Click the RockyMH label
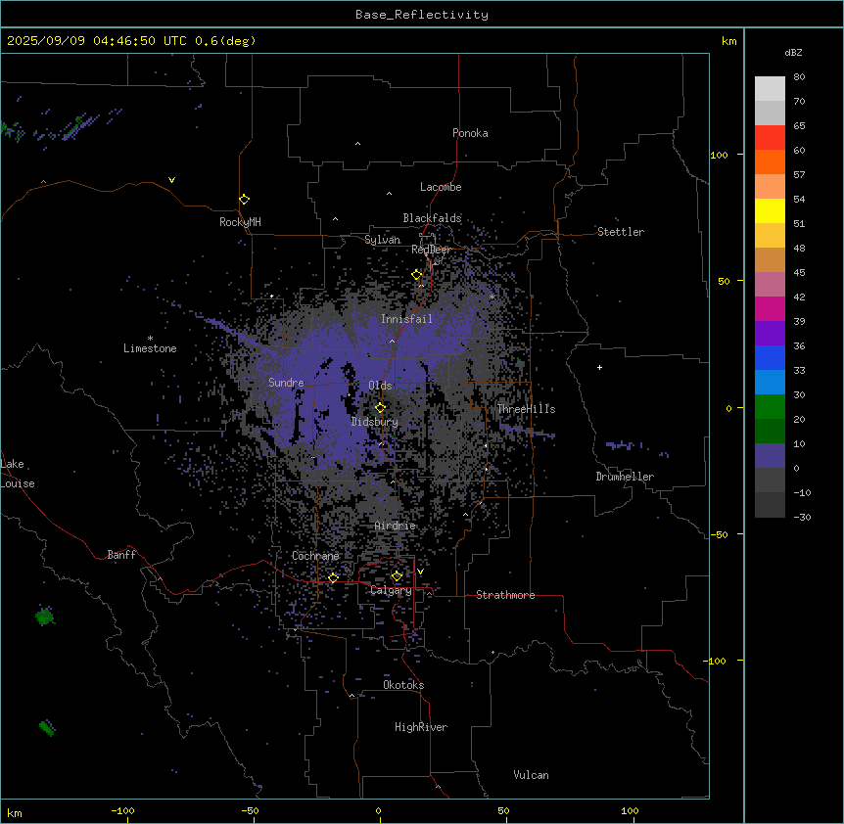The height and width of the screenshot is (824, 844). [x=240, y=222]
